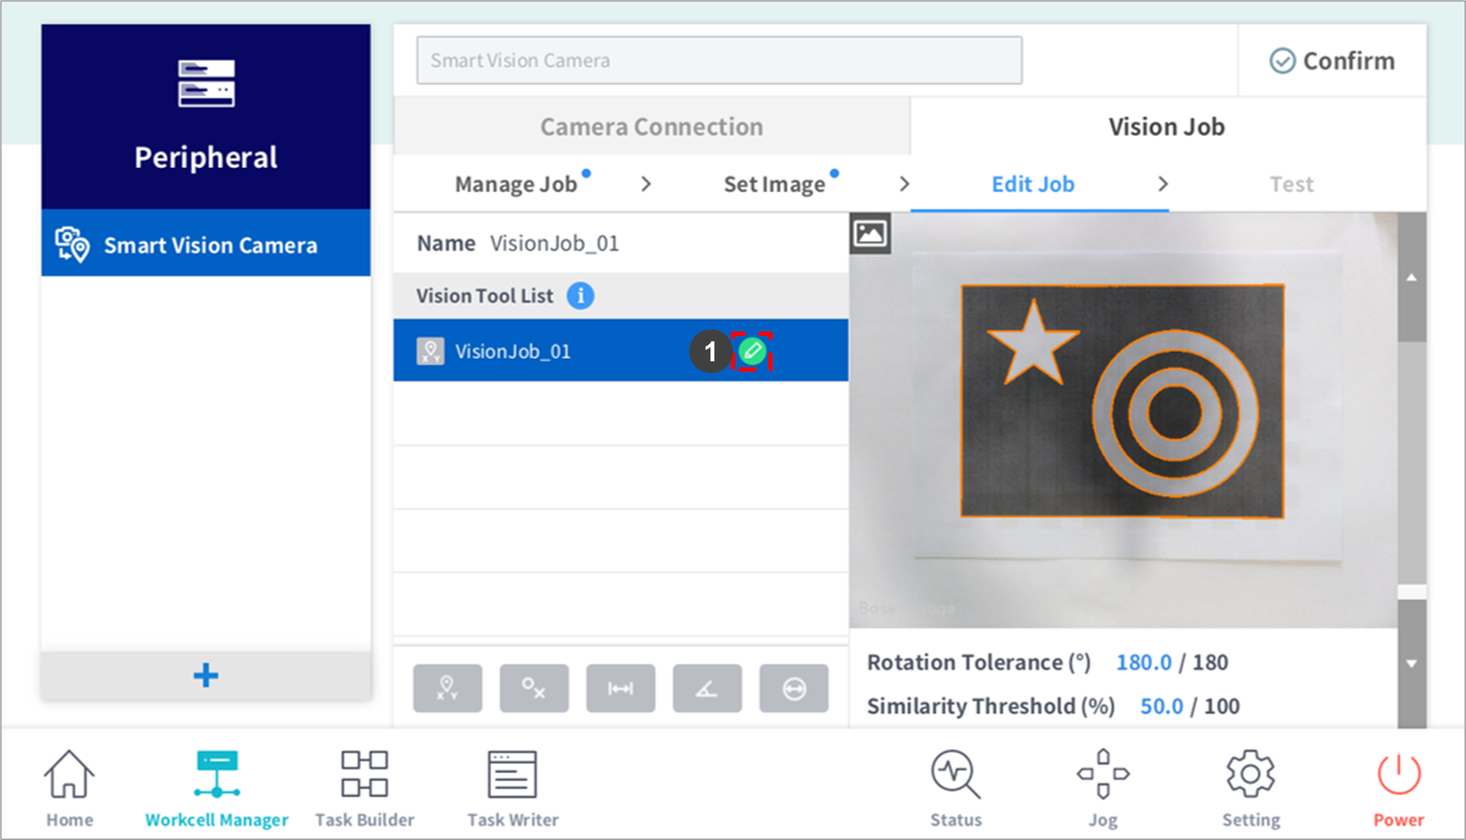The width and height of the screenshot is (1466, 840).
Task: Open Vision Tool List info icon
Action: (581, 296)
